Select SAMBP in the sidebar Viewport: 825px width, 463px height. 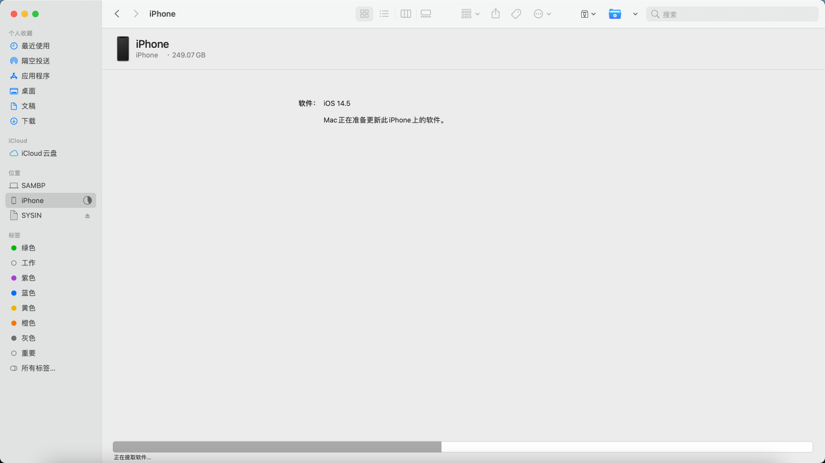click(50, 185)
